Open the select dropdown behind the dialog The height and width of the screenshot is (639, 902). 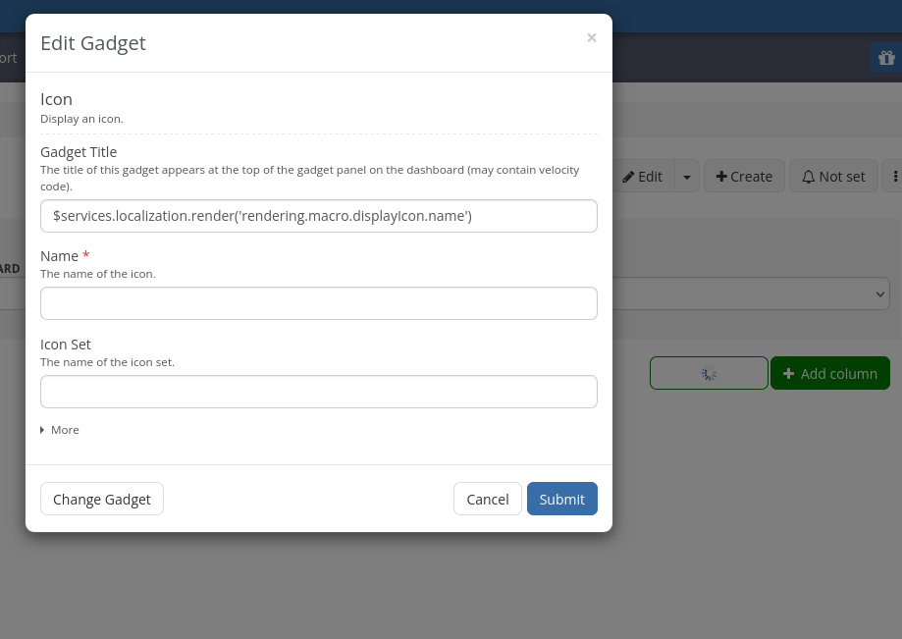(x=751, y=293)
